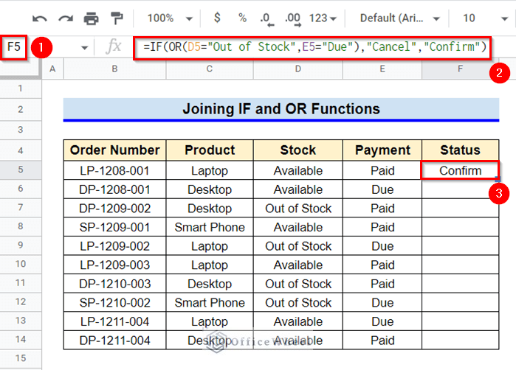This screenshot has height=370, width=516.
Task: Click cell LP-1208-001
Action: pyautogui.click(x=115, y=170)
